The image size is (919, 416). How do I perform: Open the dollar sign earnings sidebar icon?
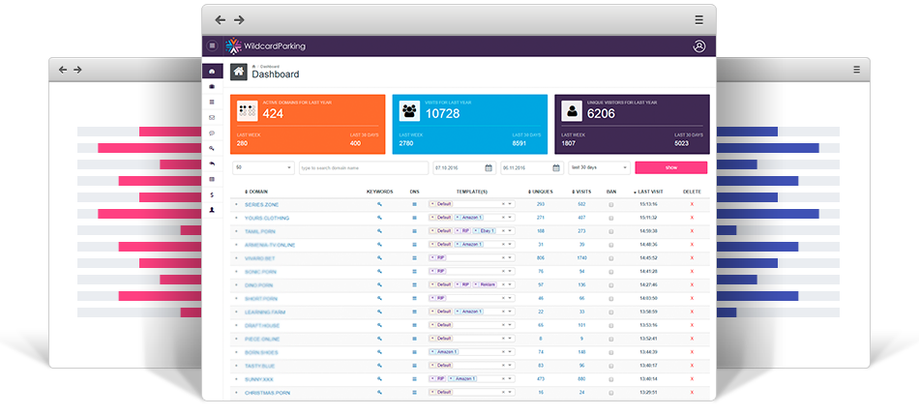(212, 194)
